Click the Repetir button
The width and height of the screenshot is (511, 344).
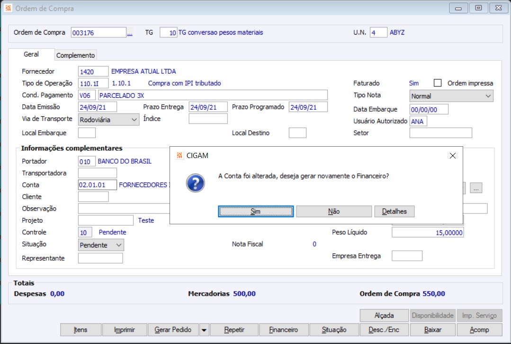coord(234,330)
